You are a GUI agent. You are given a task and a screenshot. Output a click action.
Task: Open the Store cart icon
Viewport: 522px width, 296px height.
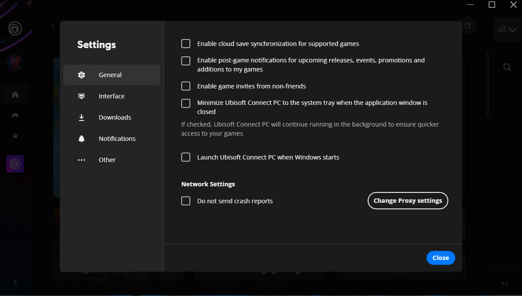tap(15, 136)
